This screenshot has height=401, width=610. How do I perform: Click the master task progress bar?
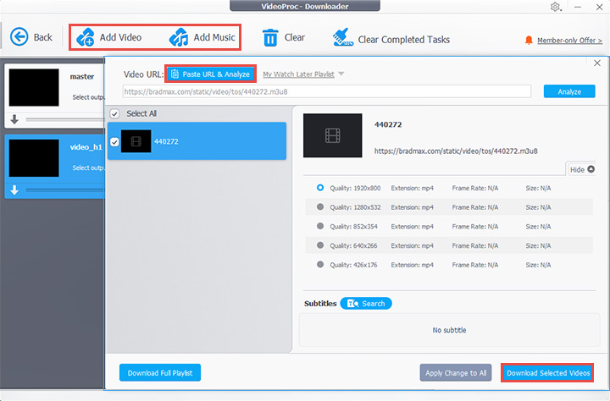click(65, 119)
